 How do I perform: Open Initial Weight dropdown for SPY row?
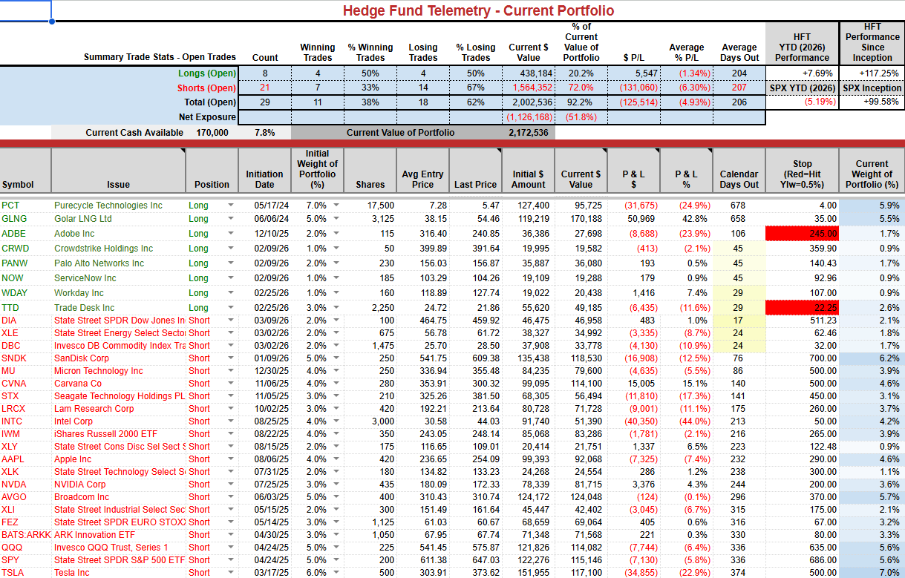pos(337,560)
